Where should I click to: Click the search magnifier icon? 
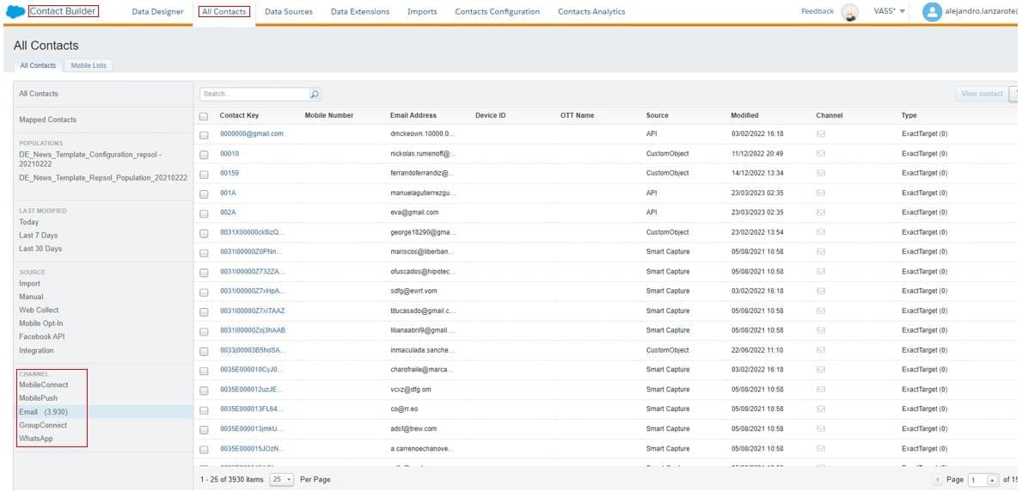(315, 94)
